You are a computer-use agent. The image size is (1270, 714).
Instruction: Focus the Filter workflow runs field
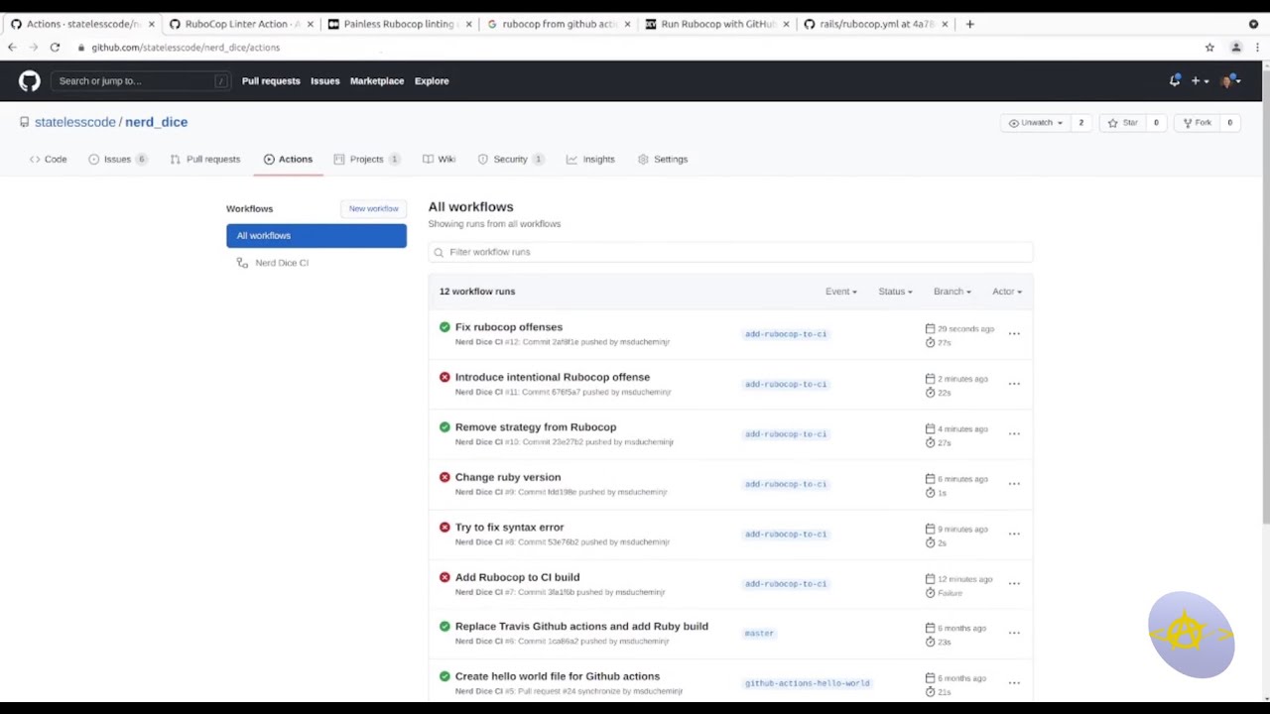731,252
